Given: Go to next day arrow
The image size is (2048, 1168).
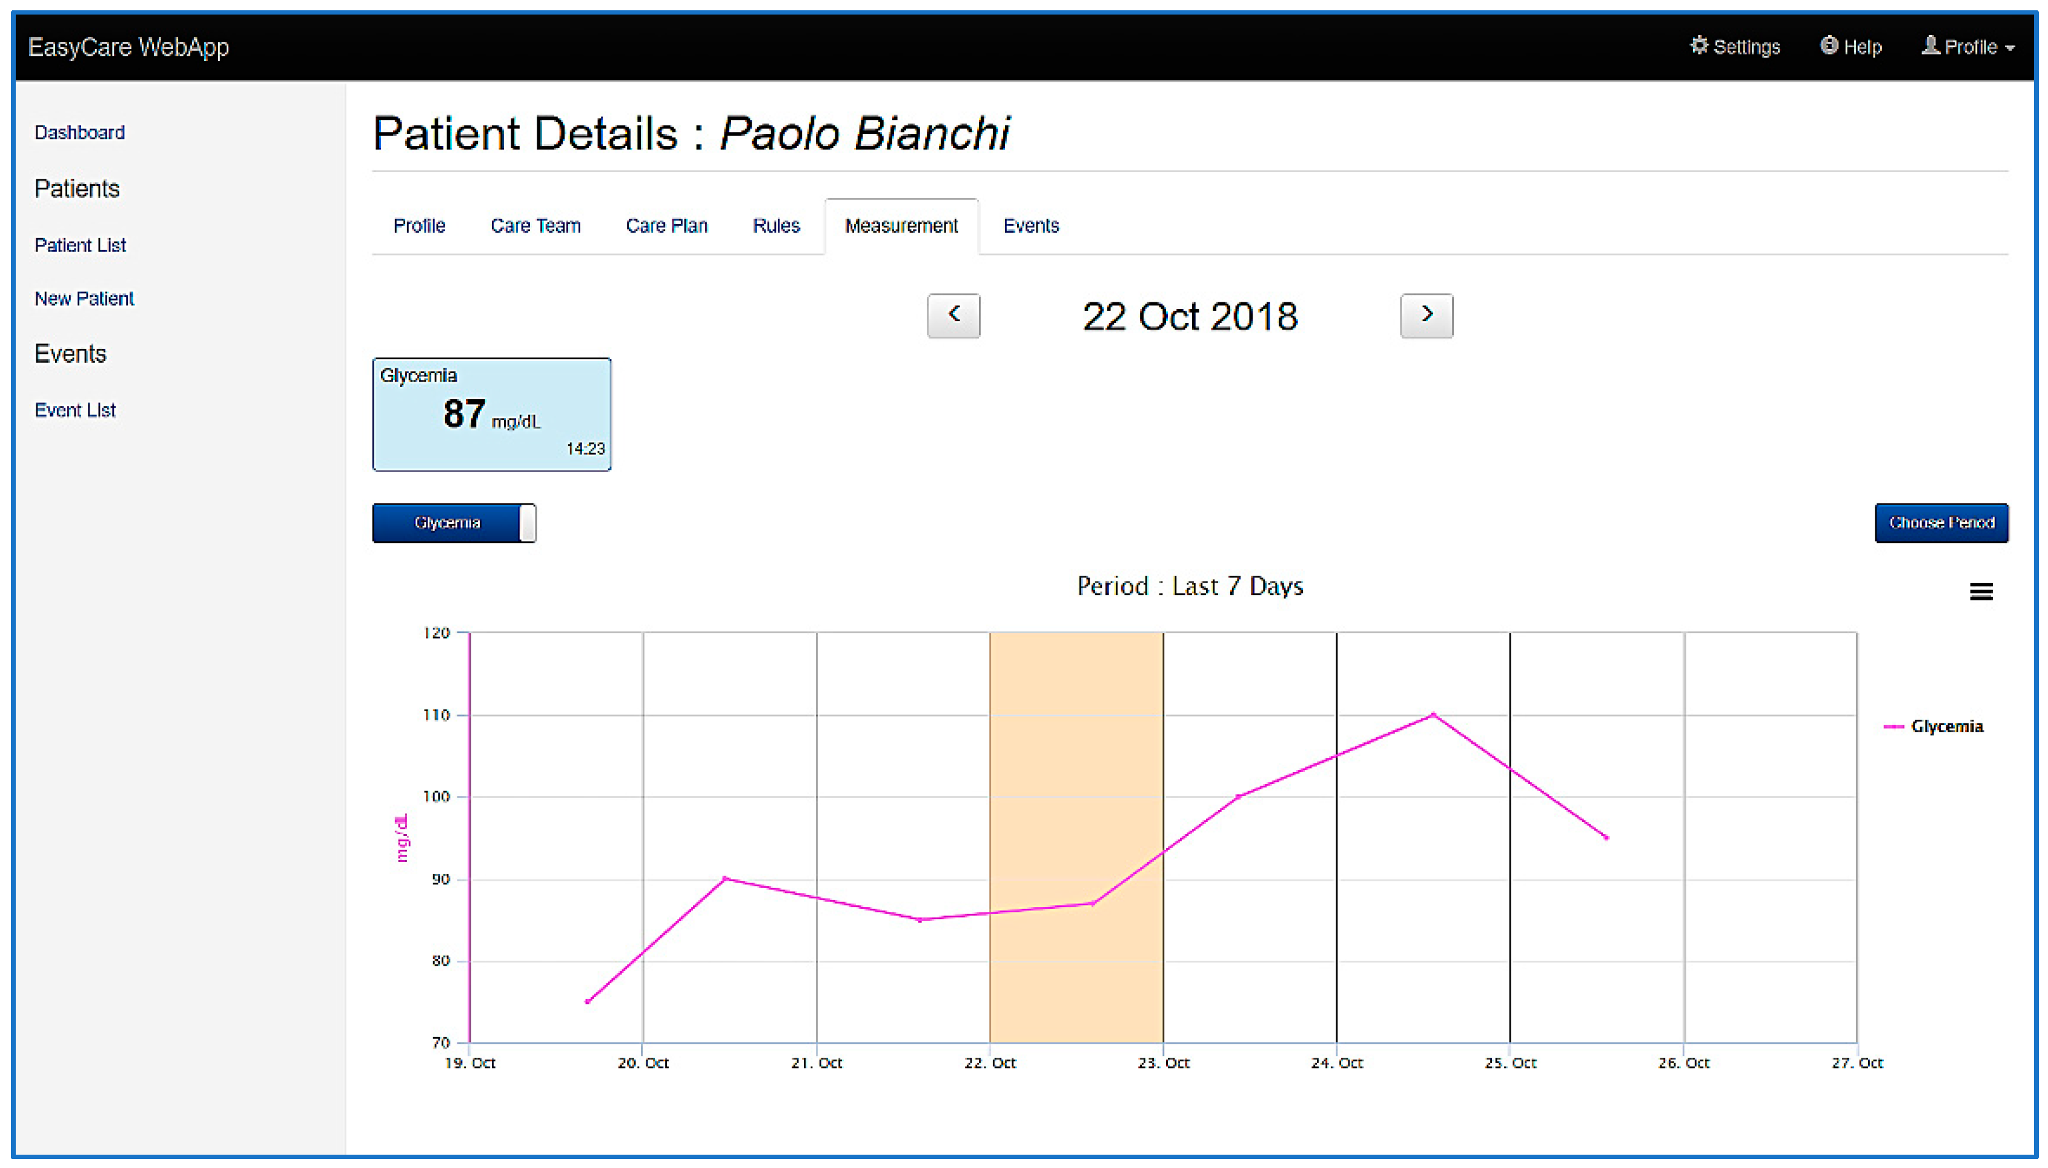Looking at the screenshot, I should pyautogui.click(x=1426, y=315).
